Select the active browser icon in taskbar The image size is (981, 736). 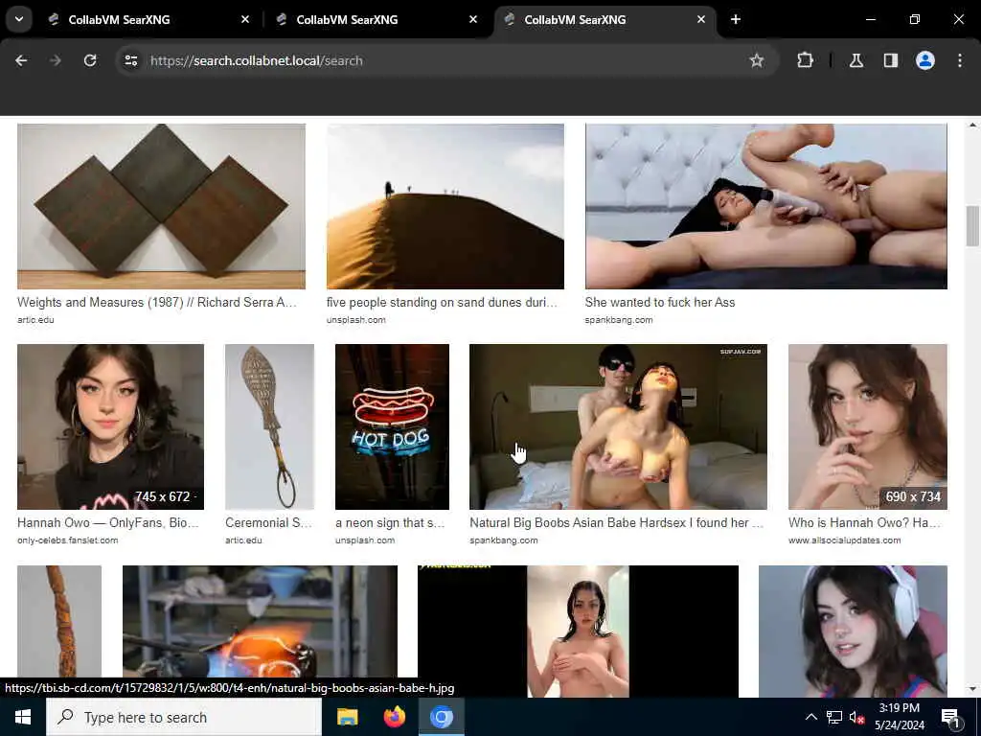click(441, 717)
